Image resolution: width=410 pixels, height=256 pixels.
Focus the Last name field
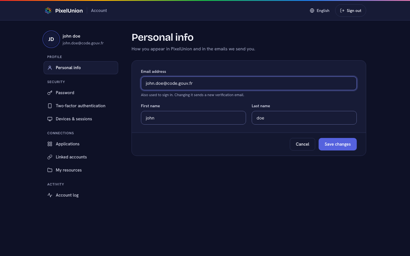point(304,118)
